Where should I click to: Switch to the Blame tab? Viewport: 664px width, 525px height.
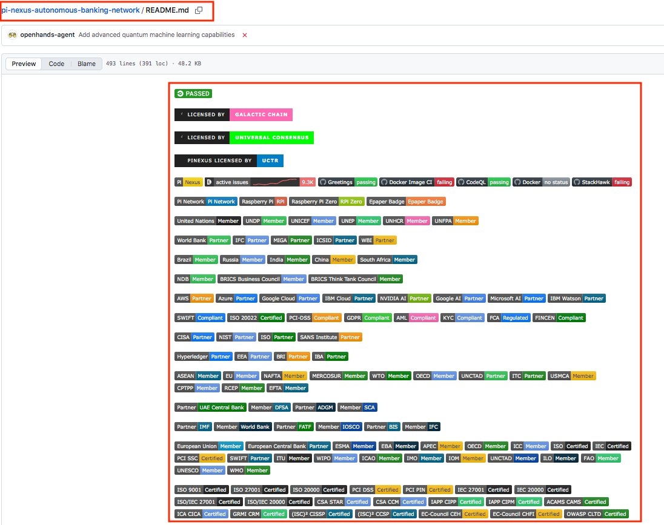tap(86, 64)
